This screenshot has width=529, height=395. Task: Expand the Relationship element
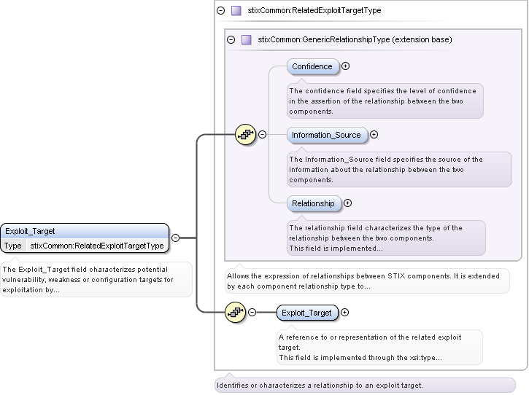click(x=347, y=203)
